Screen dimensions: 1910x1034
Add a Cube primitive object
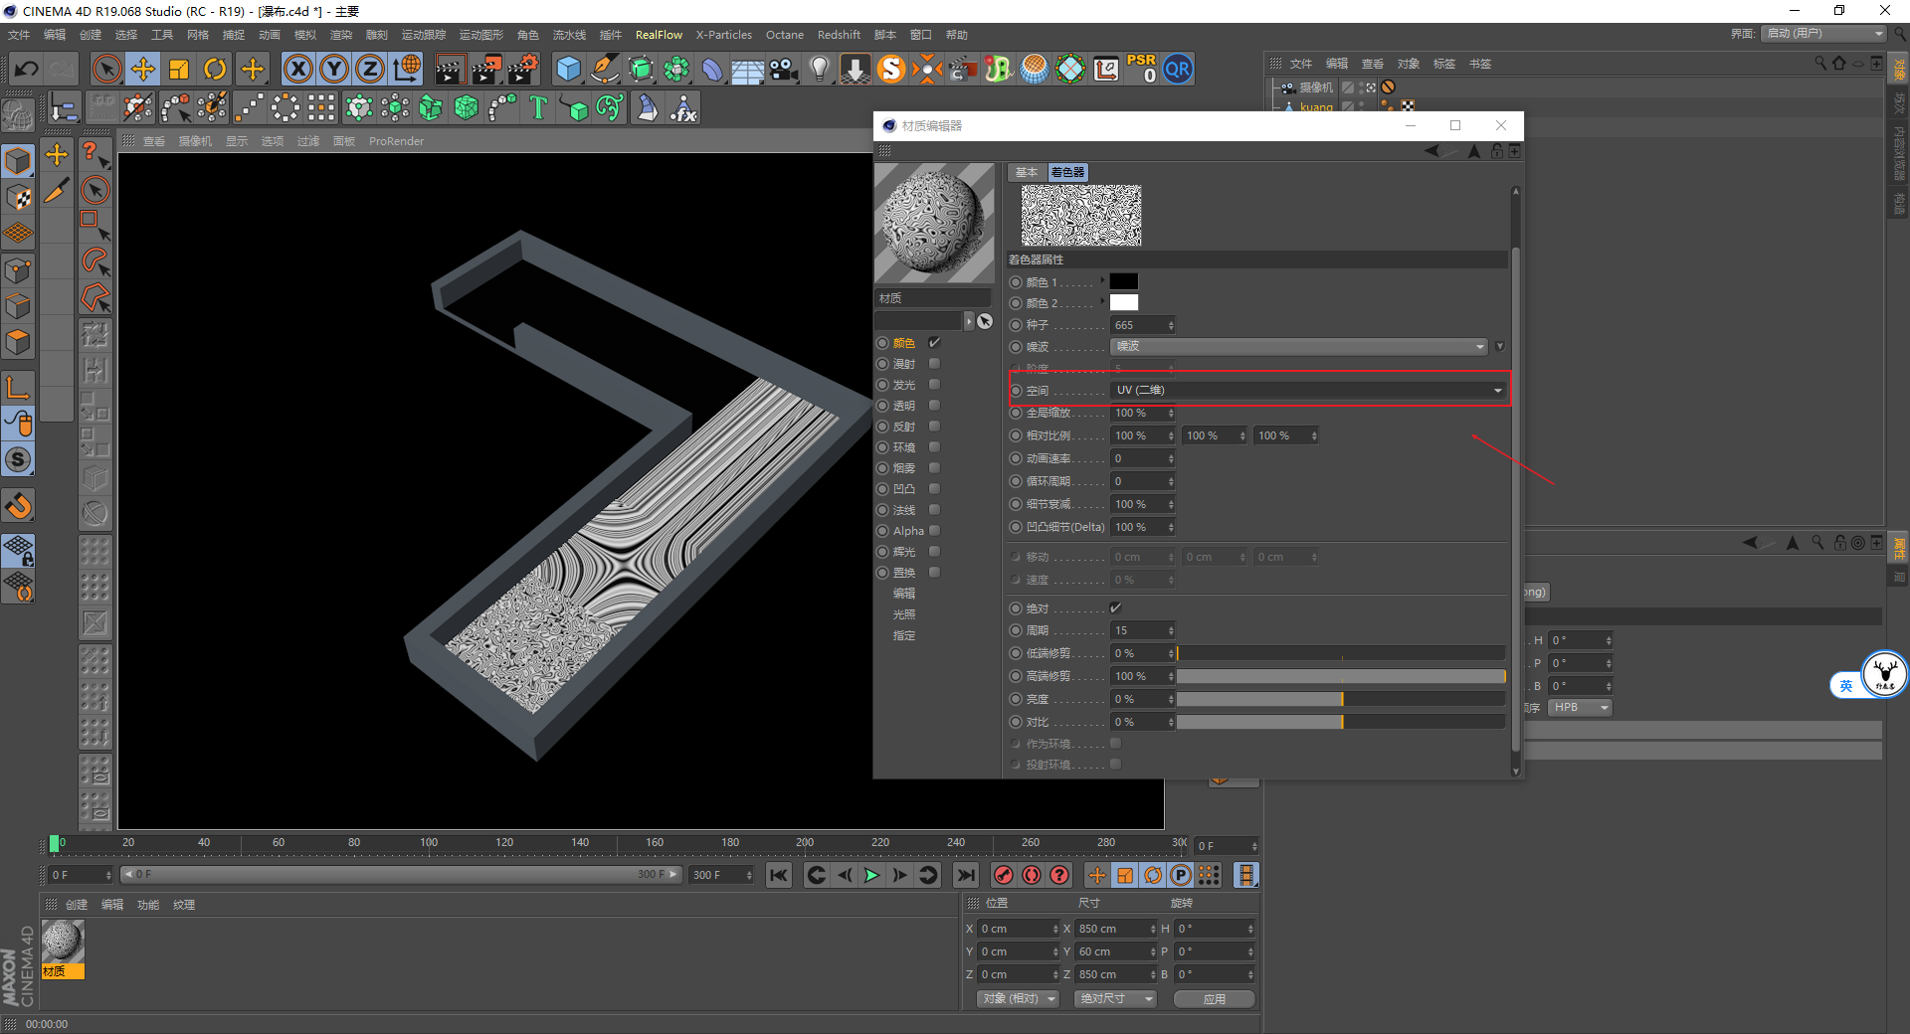coord(568,69)
